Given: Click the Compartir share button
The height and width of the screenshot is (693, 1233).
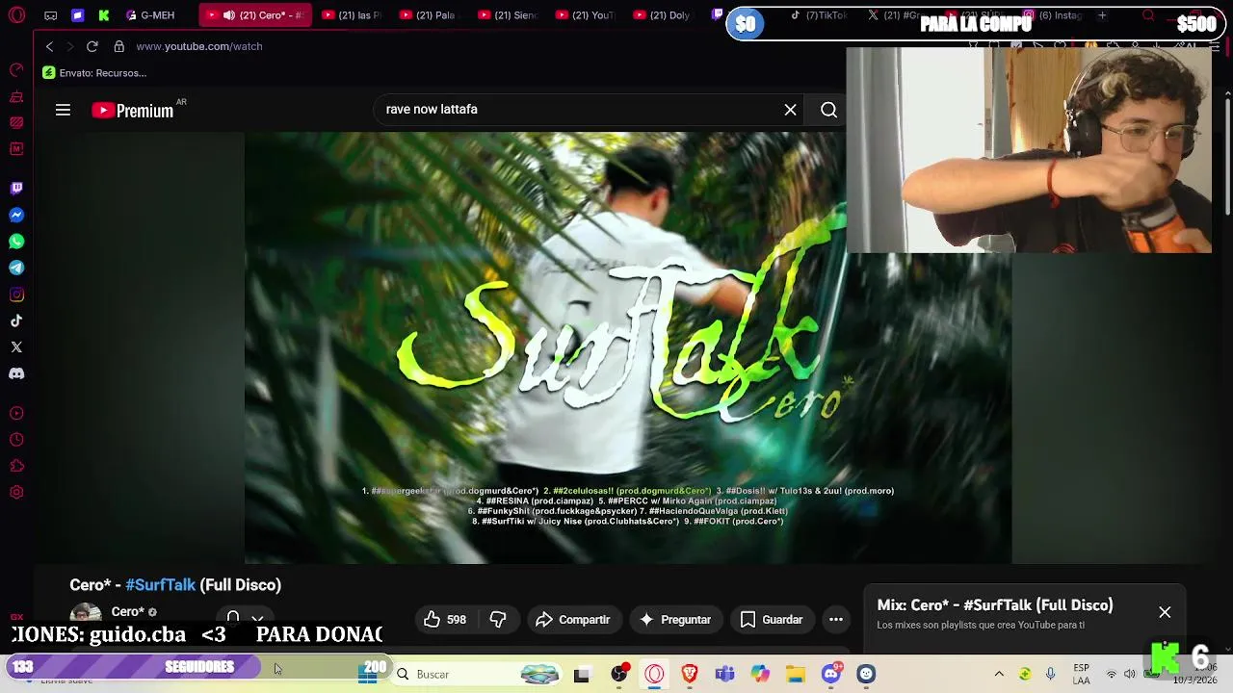Looking at the screenshot, I should (x=573, y=620).
